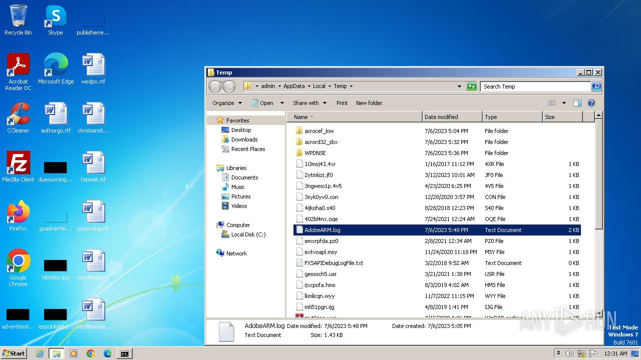Viewport: 641px width, 360px height.
Task: Open propricing.rtf desktop file
Action: pos(93,216)
